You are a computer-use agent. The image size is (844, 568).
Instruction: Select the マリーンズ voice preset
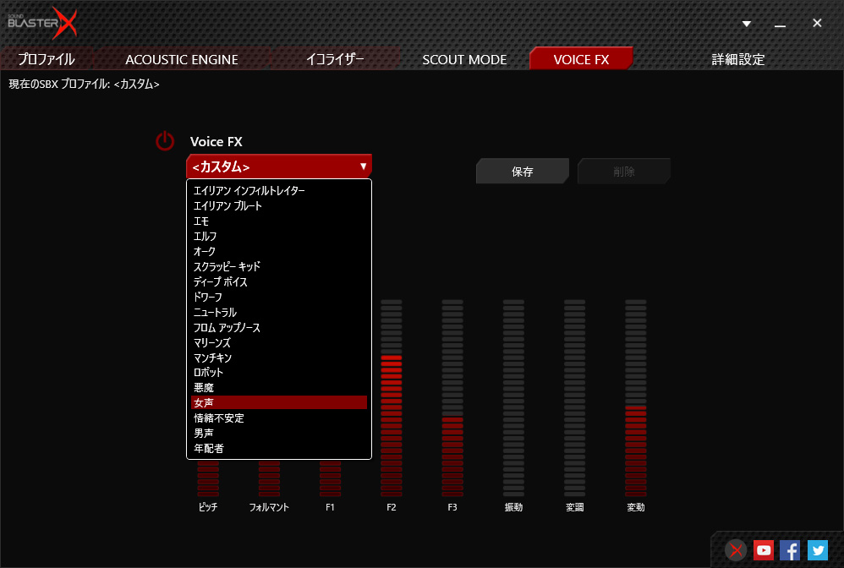click(x=279, y=342)
